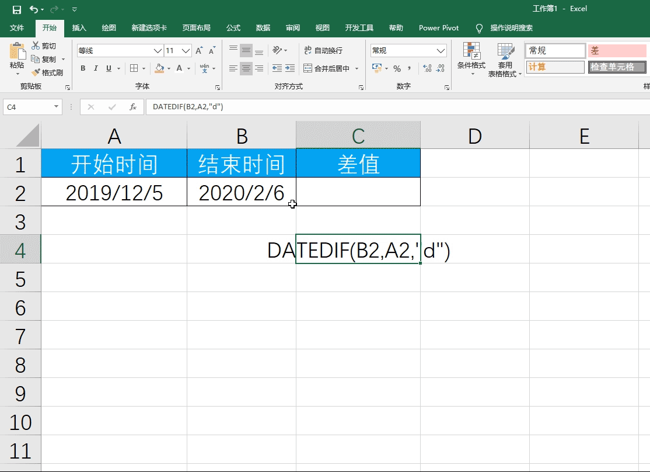Click the 操作说明搜索 search box
Image resolution: width=650 pixels, height=472 pixels.
coord(512,28)
